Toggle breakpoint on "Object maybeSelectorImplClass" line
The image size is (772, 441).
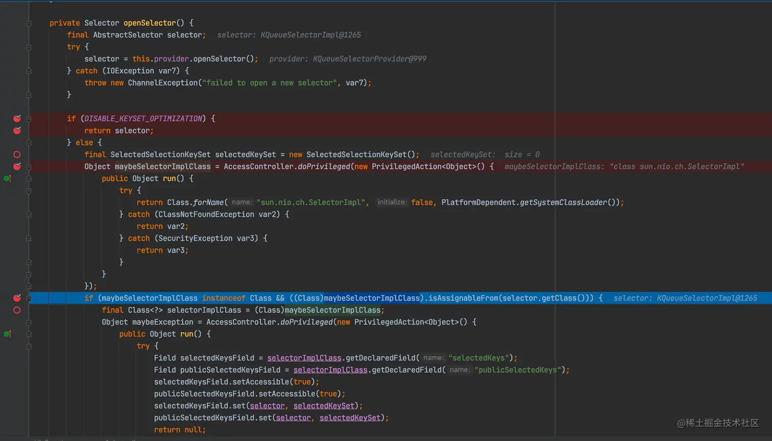pyautogui.click(x=17, y=166)
